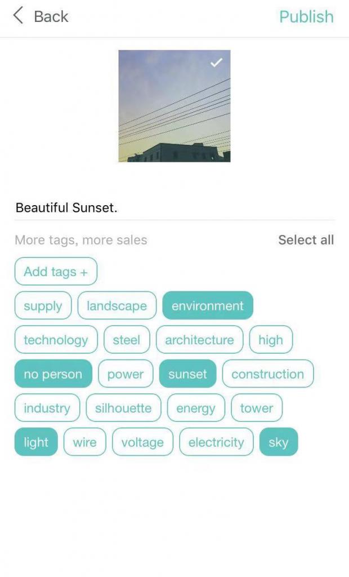Pick the technology tag
349x577 pixels.
tap(56, 340)
